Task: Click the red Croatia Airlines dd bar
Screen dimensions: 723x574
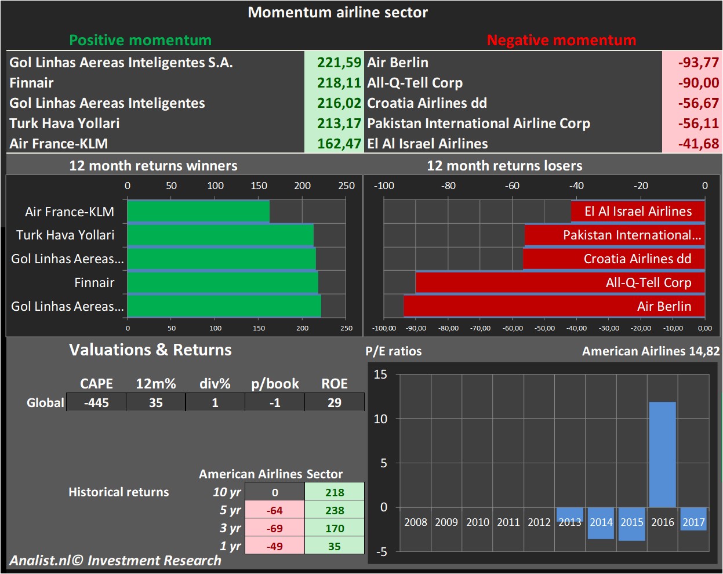Action: point(614,259)
